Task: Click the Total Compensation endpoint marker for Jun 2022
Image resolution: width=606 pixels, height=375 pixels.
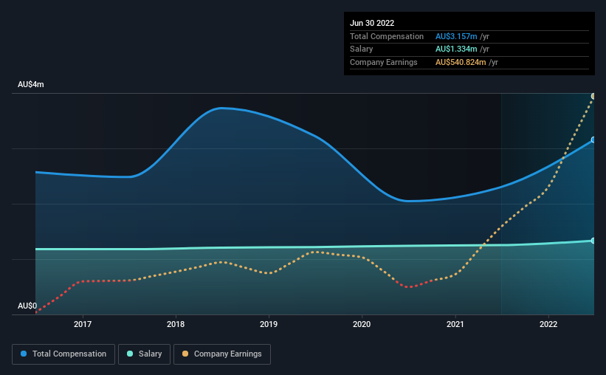Action: (x=593, y=140)
